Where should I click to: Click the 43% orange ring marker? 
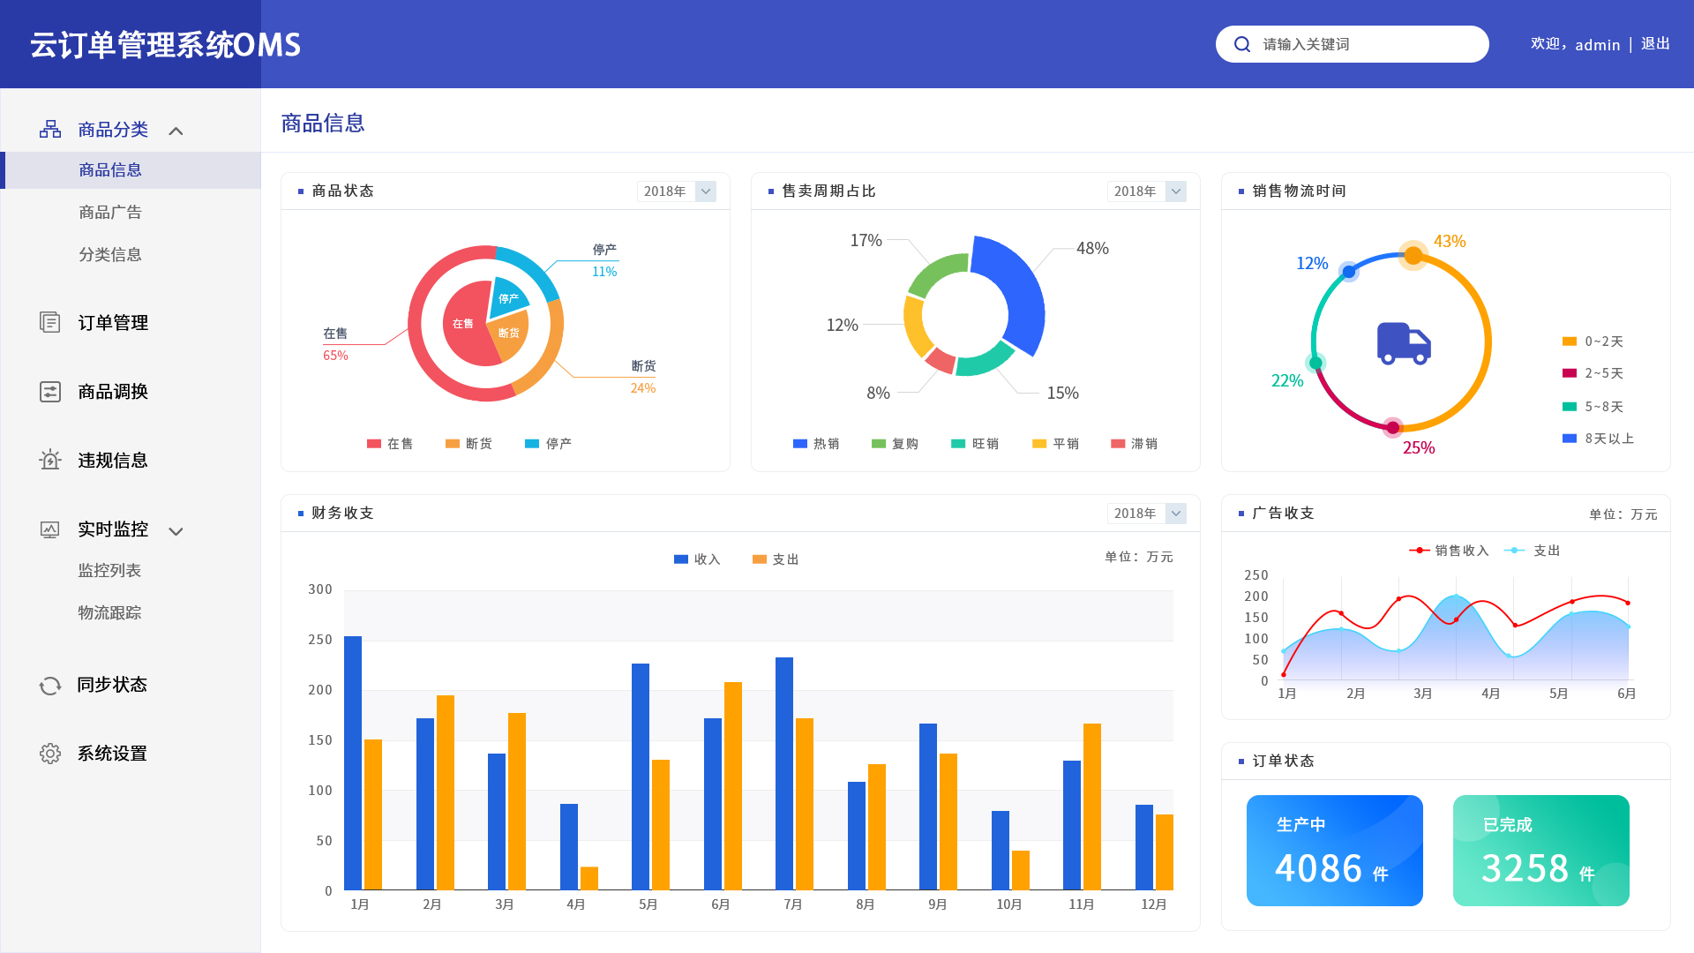1413,256
